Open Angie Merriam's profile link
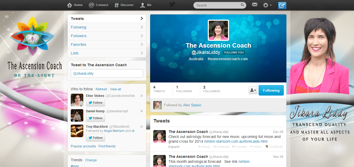 114,131
